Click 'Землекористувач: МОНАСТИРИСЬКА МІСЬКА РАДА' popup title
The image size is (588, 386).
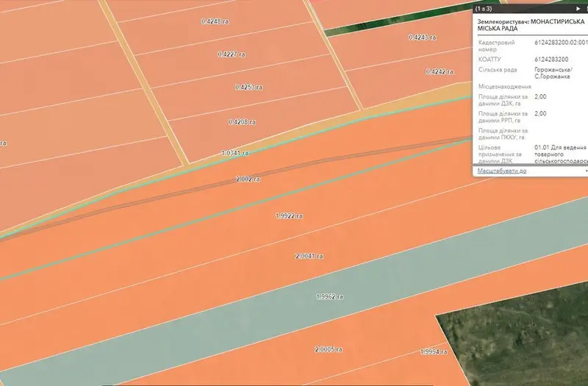(x=531, y=25)
